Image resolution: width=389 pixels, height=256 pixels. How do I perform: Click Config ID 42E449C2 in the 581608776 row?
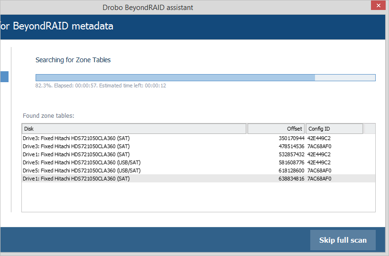(x=319, y=162)
